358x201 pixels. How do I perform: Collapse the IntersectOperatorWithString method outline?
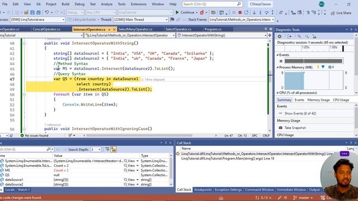pyautogui.click(x=24, y=44)
